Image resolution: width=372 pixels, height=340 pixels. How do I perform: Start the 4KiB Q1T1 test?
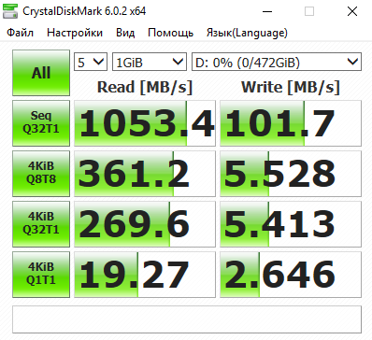pos(41,275)
